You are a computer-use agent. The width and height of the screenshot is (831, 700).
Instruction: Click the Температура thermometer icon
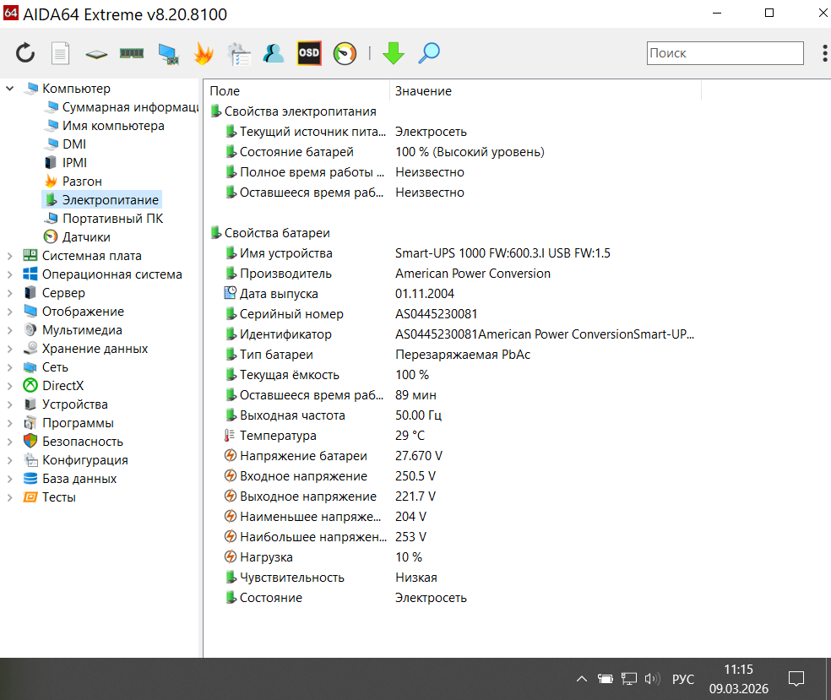tap(230, 436)
